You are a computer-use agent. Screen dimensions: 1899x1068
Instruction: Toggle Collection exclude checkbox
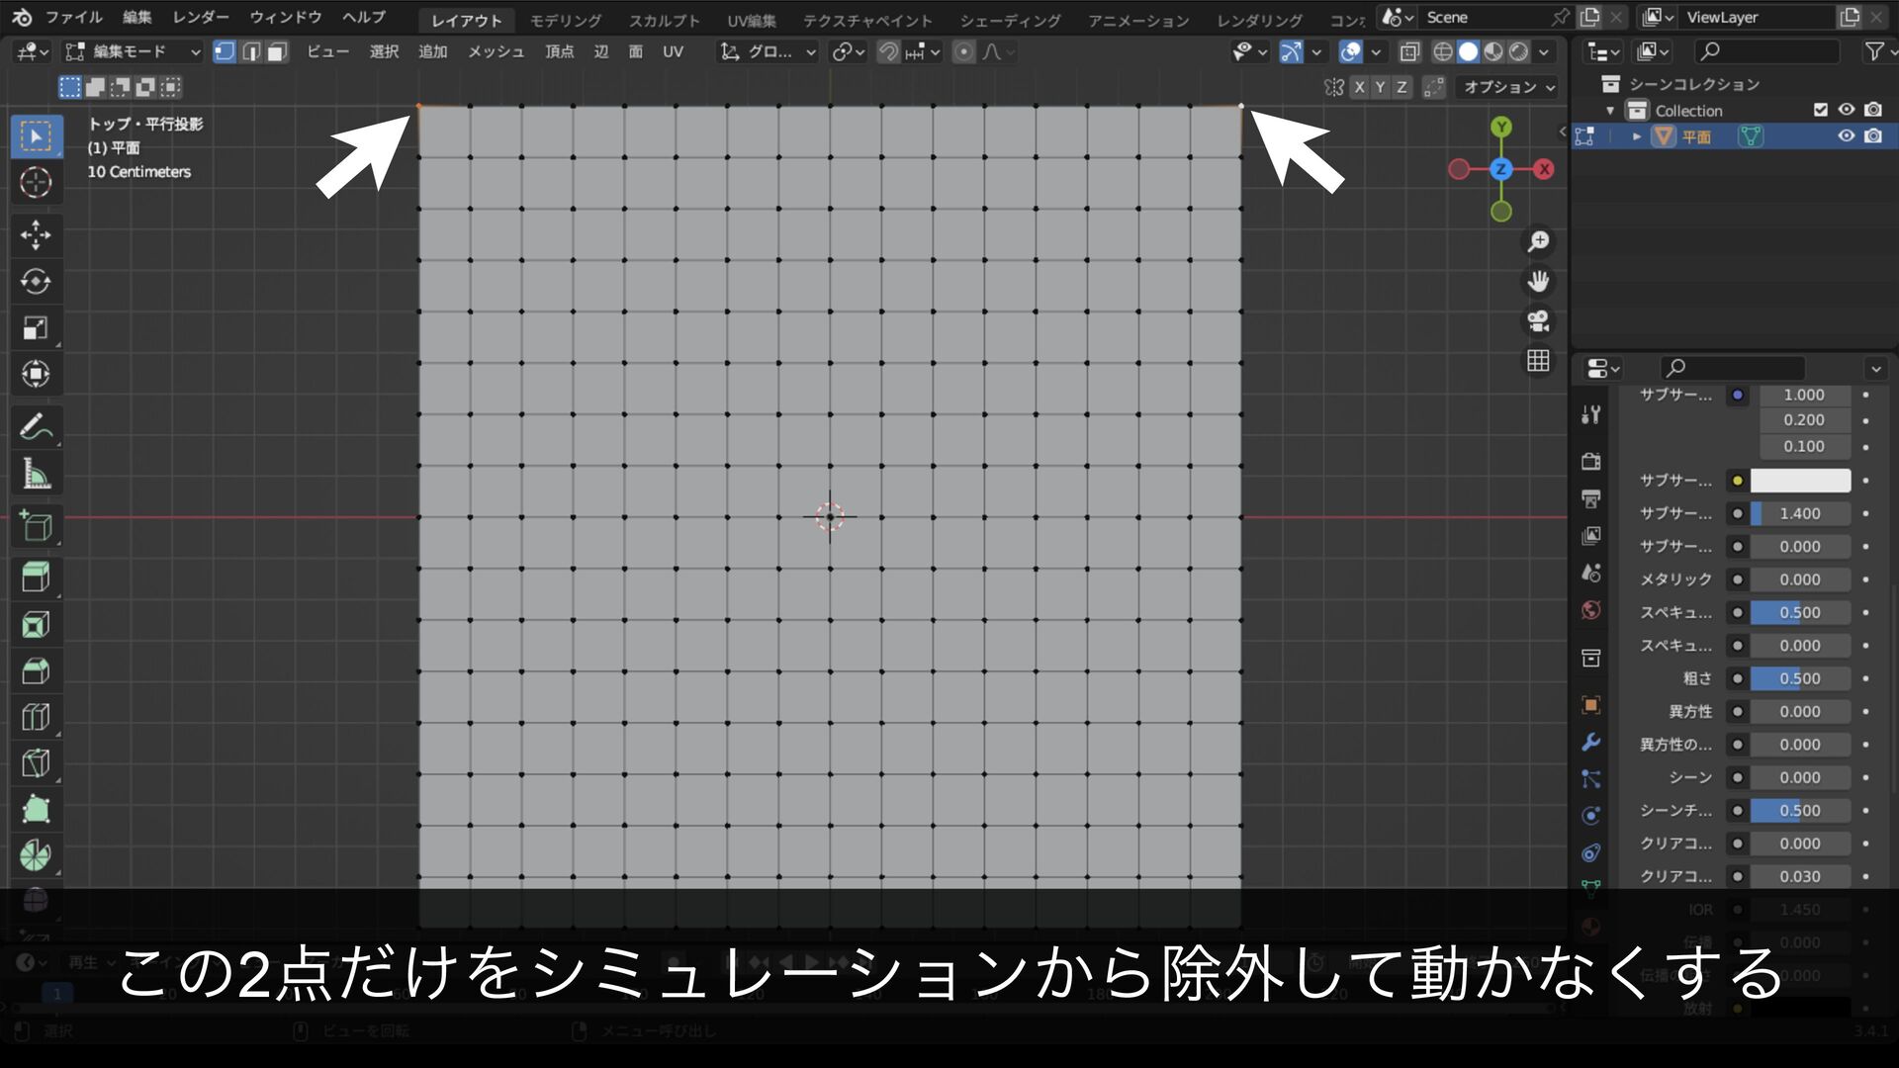pos(1820,110)
